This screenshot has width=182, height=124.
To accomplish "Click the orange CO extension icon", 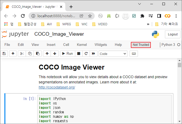I will [x=167, y=16].
